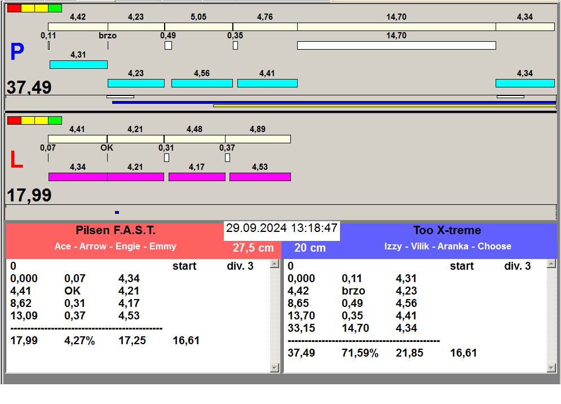This screenshot has height=404, width=561.
Task: Click the cream bar under label 4,48
Action: pyautogui.click(x=195, y=139)
